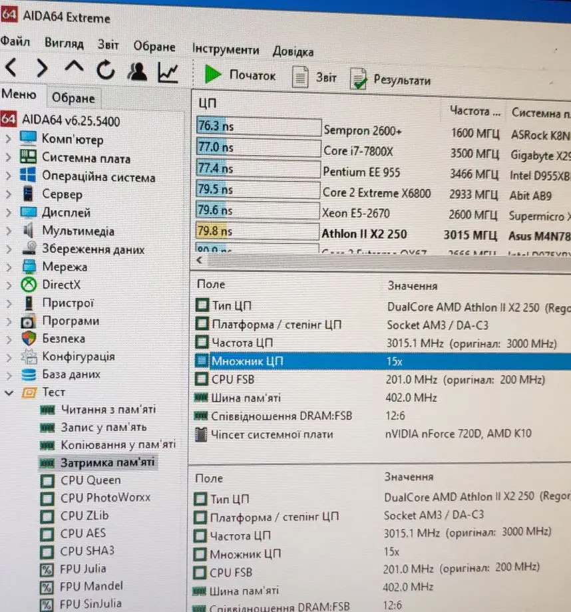Select the Збереження даних drive icon
This screenshot has width=571, height=612.
click(x=29, y=248)
